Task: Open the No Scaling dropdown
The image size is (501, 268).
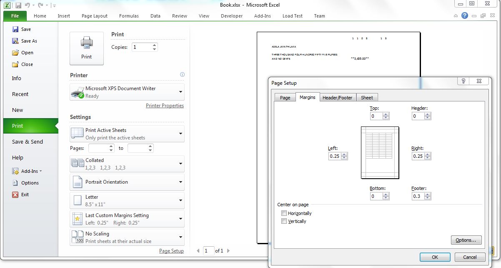Action: pyautogui.click(x=127, y=237)
